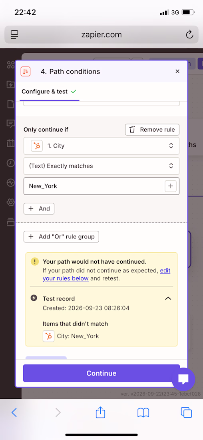Image resolution: width=203 pixels, height=440 pixels.
Task: Close the Path conditions panel
Action: [x=177, y=71]
